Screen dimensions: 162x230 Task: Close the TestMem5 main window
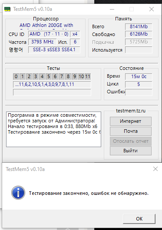[152, 9]
